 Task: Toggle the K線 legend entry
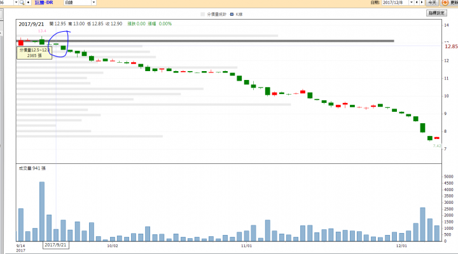237,15
